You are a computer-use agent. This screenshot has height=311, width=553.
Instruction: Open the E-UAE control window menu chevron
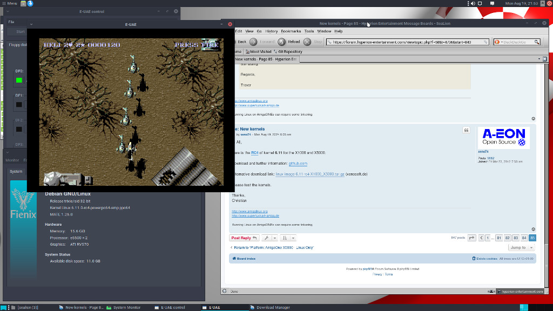8,12
